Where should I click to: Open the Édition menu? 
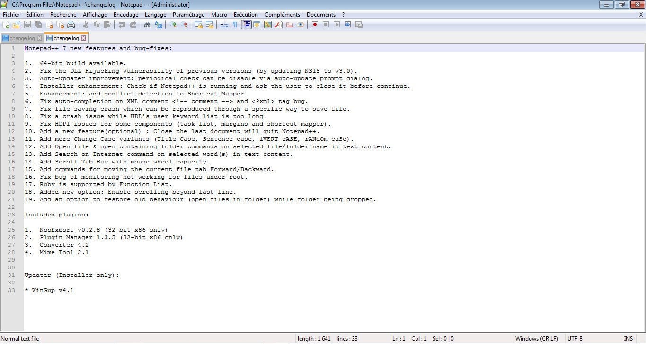pyautogui.click(x=35, y=15)
